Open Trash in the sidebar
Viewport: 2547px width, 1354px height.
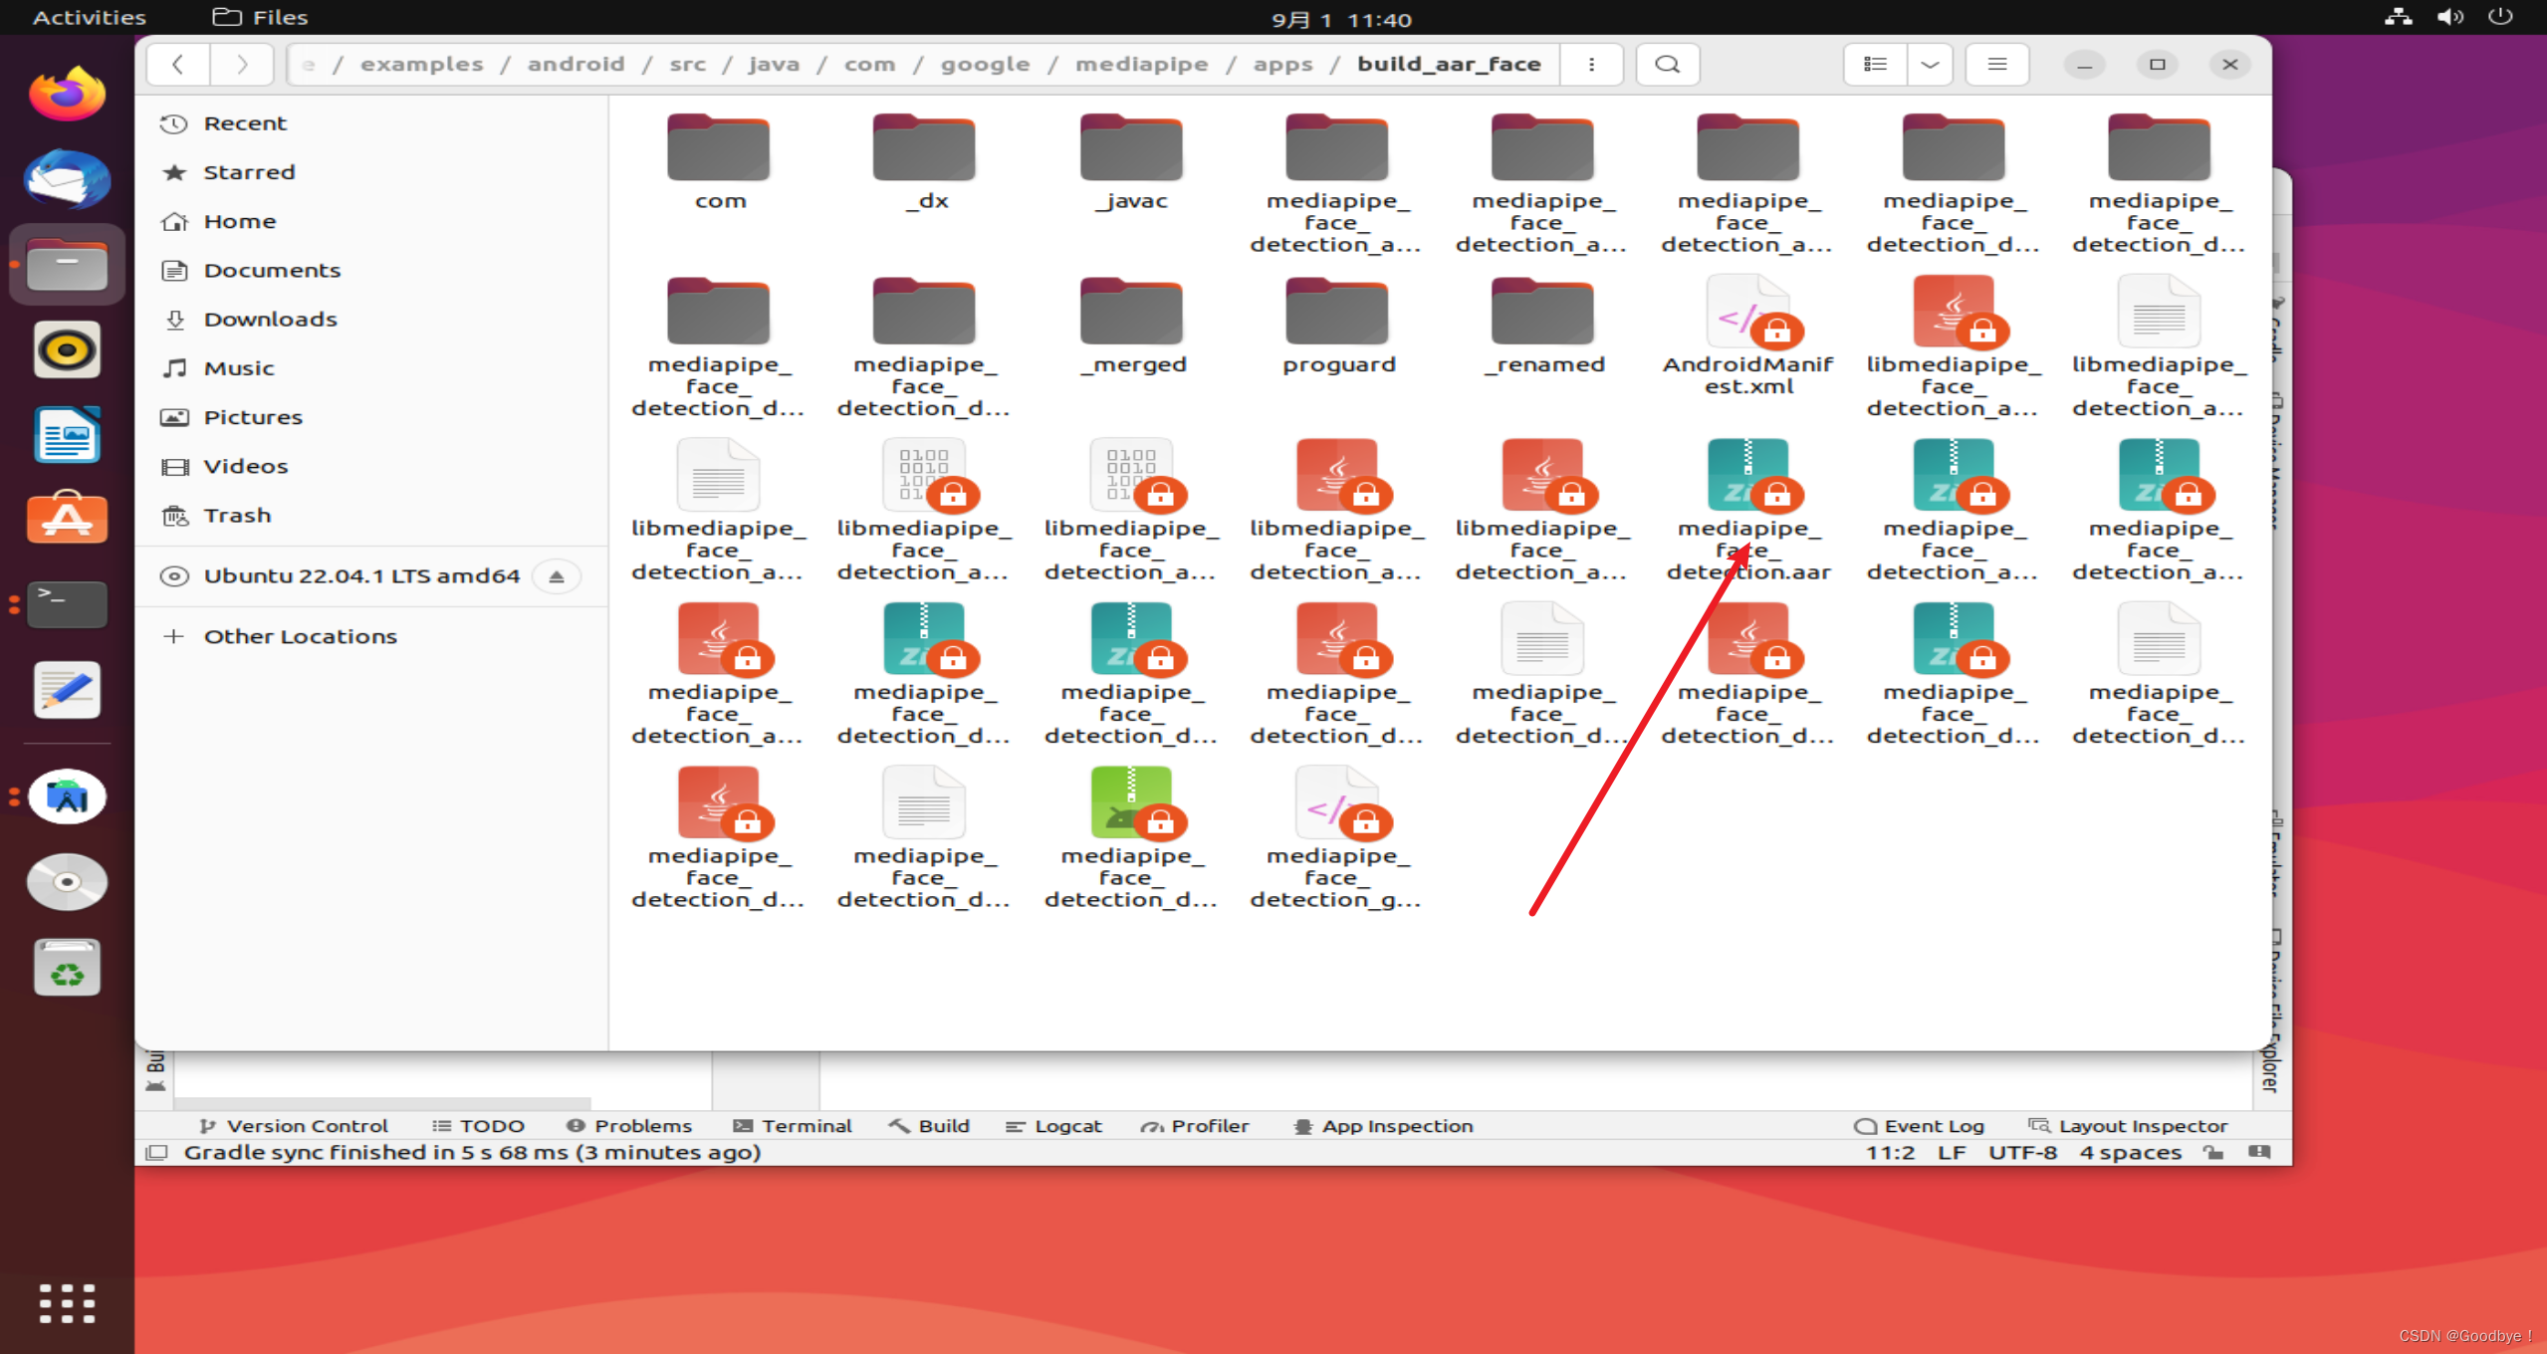[x=371, y=515]
